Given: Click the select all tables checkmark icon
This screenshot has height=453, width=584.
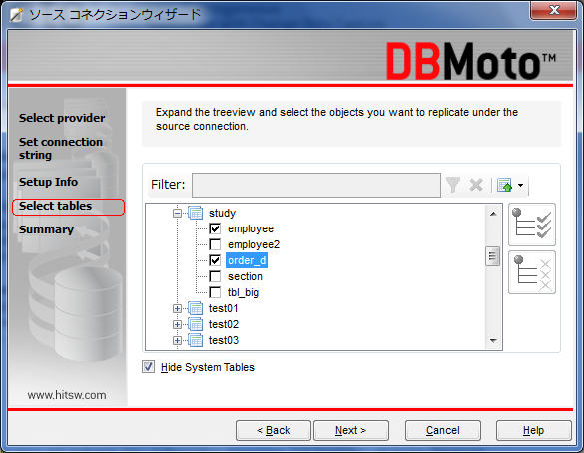Looking at the screenshot, I should click(532, 225).
